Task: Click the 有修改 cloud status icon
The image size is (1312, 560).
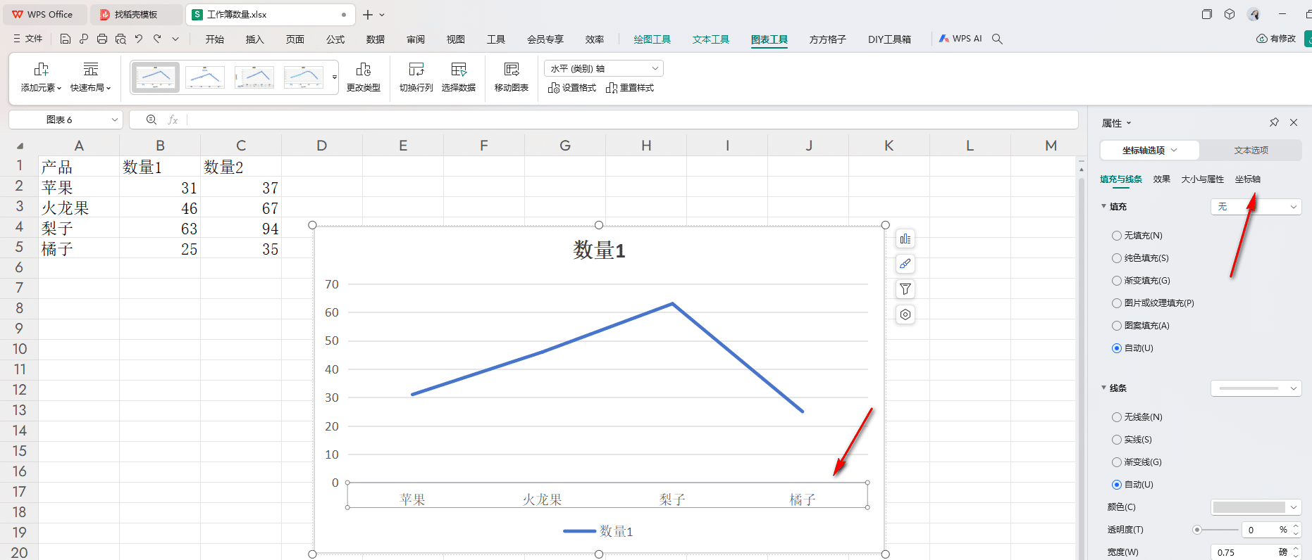Action: [x=1276, y=39]
